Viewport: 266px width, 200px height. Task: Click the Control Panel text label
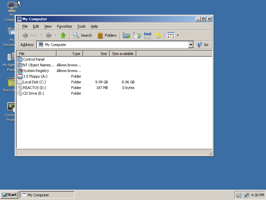tap(34, 59)
